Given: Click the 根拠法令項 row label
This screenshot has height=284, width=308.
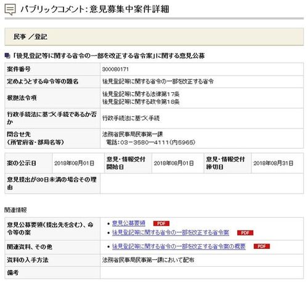Looking at the screenshot, I should coord(22,98).
